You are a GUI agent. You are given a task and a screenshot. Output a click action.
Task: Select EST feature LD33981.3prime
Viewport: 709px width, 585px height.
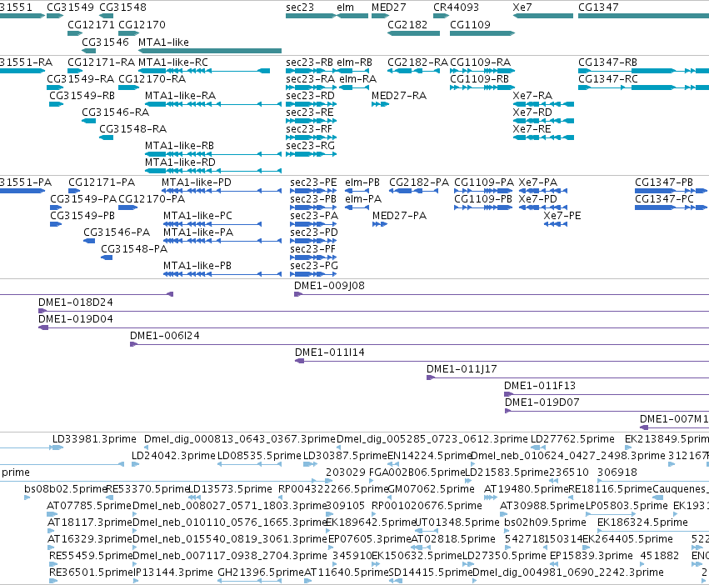point(56,447)
